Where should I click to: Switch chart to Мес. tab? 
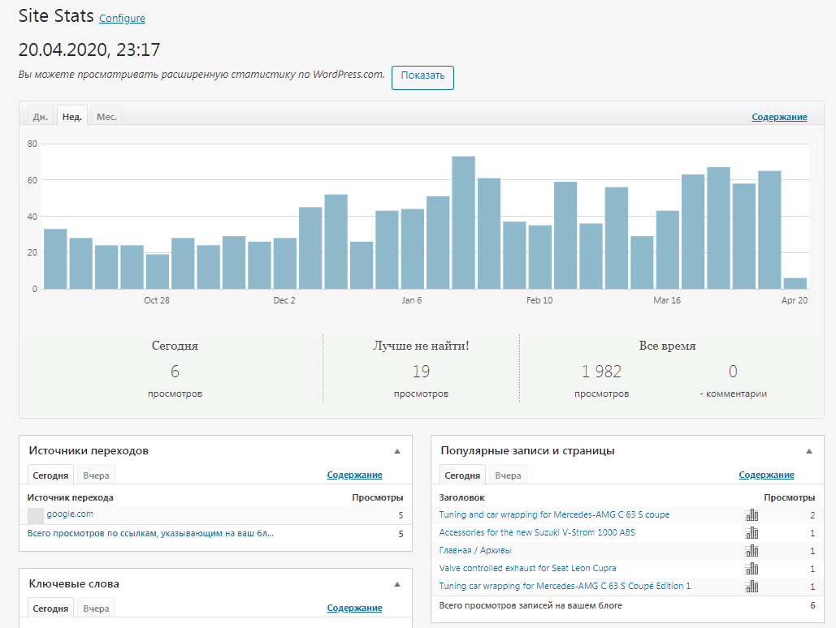106,117
